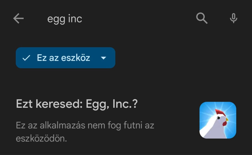
Task: Toggle the Ez az eszköz filter chip
Action: click(x=63, y=58)
